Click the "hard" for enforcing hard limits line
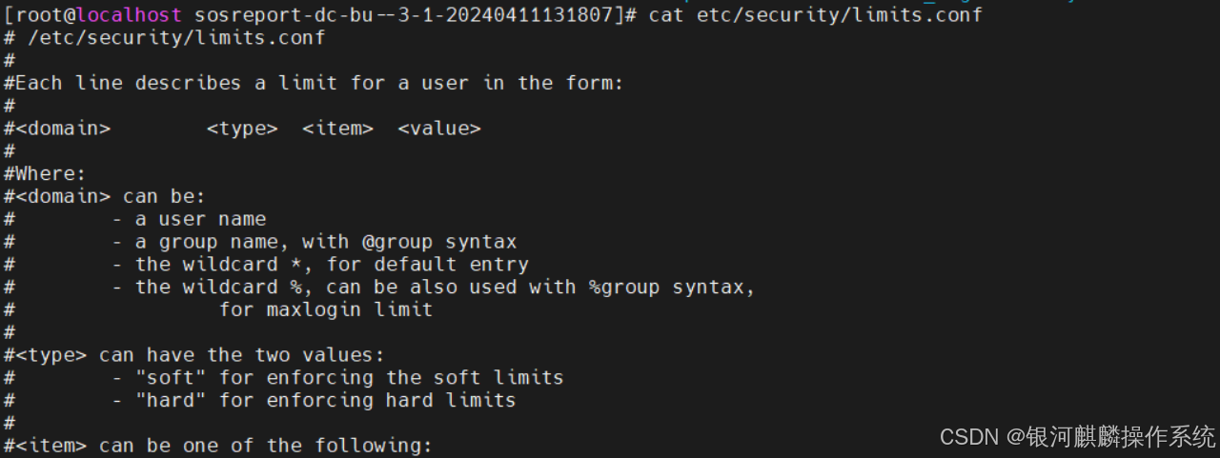The image size is (1220, 458). 325,400
